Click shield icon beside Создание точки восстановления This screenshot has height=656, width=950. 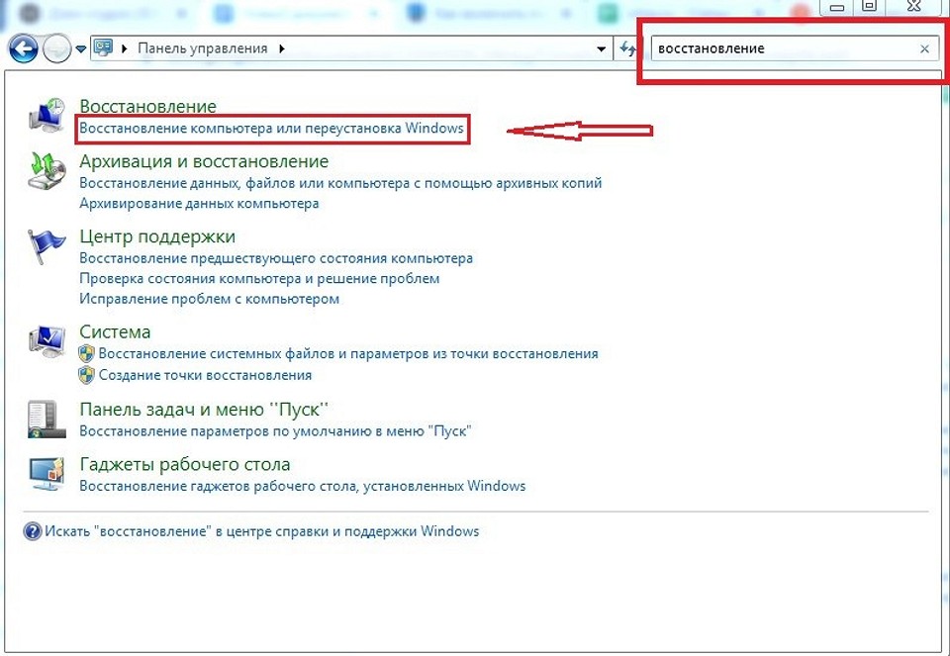tap(87, 375)
